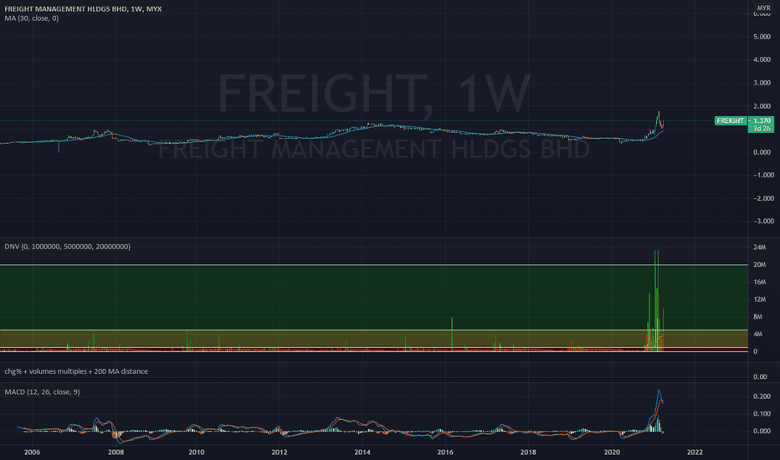Click the 24M volume scale label
780x460 pixels.
(x=759, y=248)
